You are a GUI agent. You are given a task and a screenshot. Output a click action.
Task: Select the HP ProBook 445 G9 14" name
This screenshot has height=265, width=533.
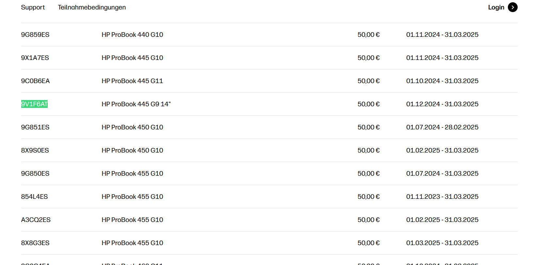(136, 104)
